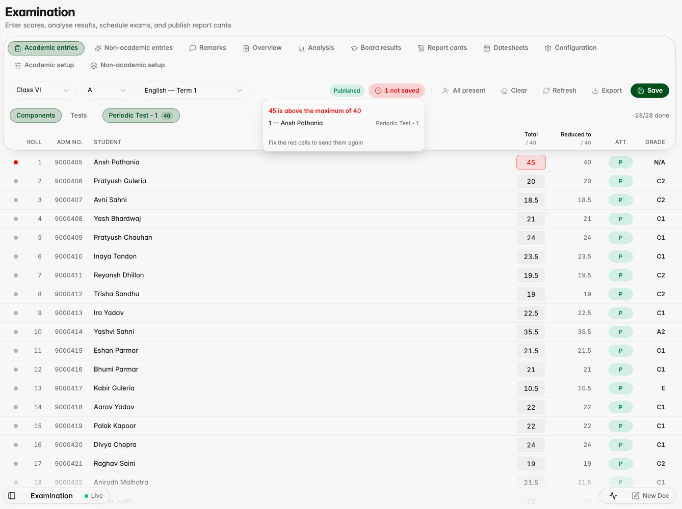Edit Kabir Guleria's marks 10.5
Screen dimensions: 682x509
pos(531,388)
